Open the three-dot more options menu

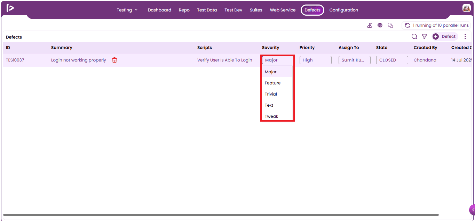click(x=465, y=36)
